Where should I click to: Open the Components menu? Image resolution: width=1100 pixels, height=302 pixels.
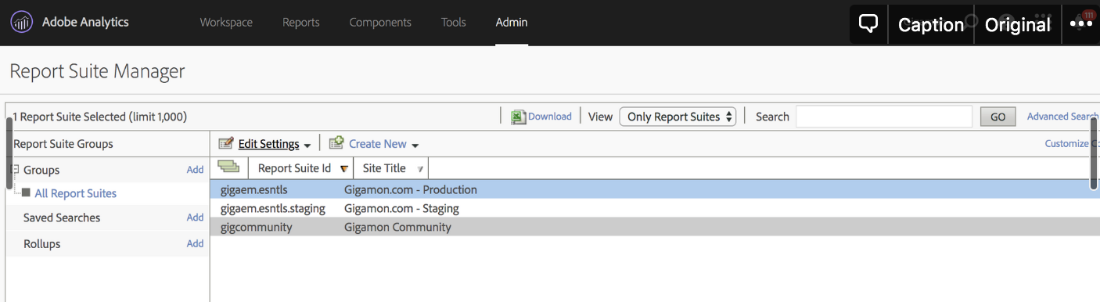tap(380, 23)
